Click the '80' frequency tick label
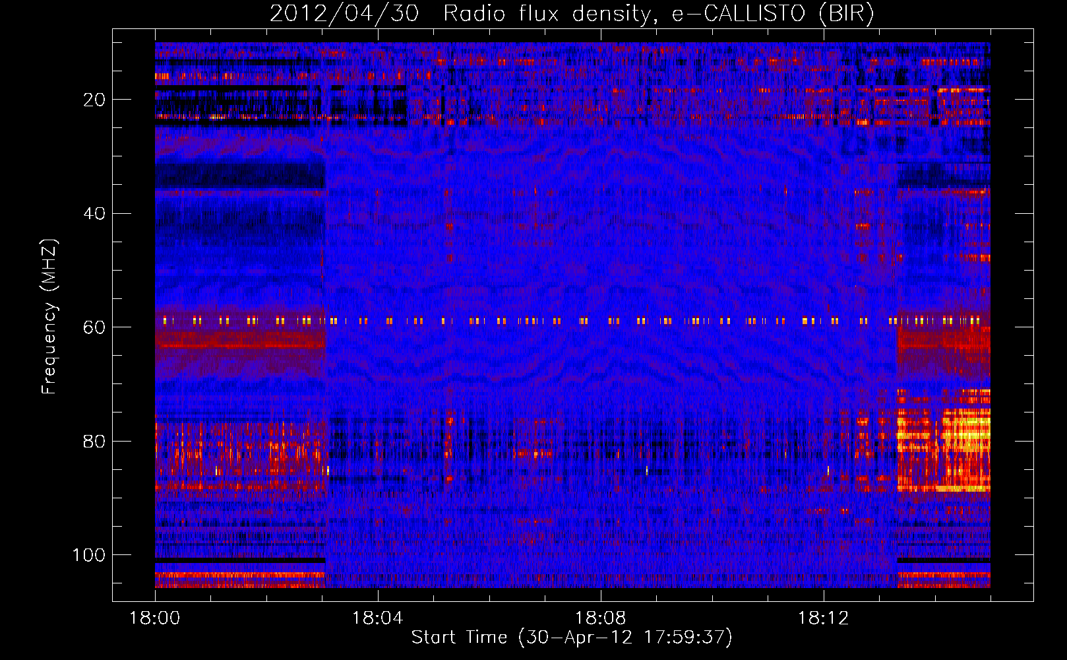1067x660 pixels. (x=95, y=442)
